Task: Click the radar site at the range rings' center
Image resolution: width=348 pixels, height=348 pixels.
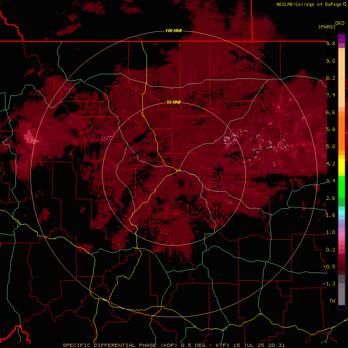Action: (174, 174)
